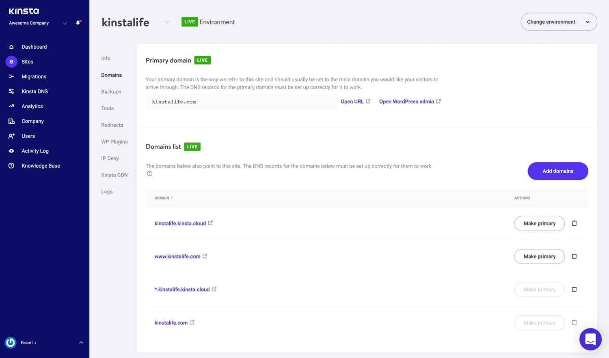Click the Kinsta logo
609x358 pixels.
click(x=24, y=11)
